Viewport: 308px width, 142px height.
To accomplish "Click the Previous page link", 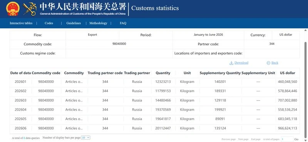I will point(228,139).
